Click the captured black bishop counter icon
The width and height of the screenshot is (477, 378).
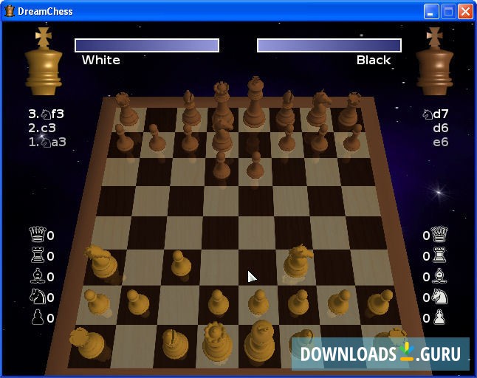pyautogui.click(x=38, y=275)
